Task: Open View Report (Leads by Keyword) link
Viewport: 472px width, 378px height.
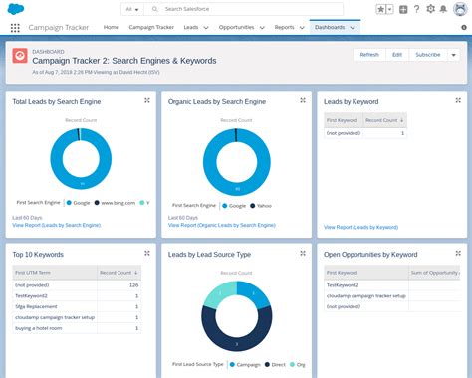Action: 360,227
